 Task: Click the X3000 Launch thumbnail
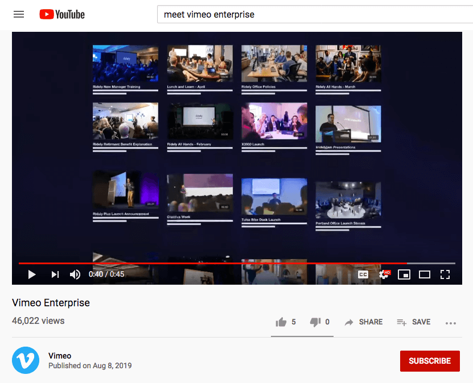274,120
